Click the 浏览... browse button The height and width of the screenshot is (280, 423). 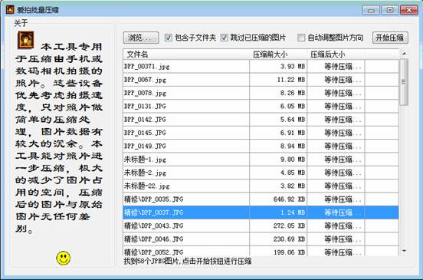141,38
